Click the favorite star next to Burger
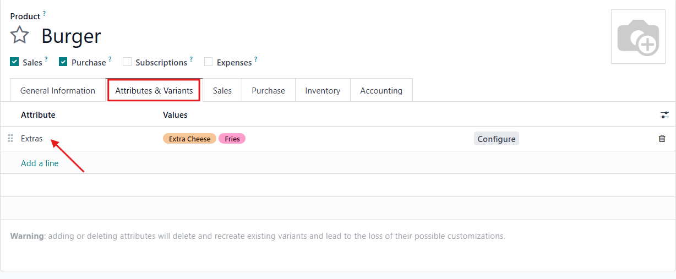This screenshot has height=279, width=676. coord(19,36)
